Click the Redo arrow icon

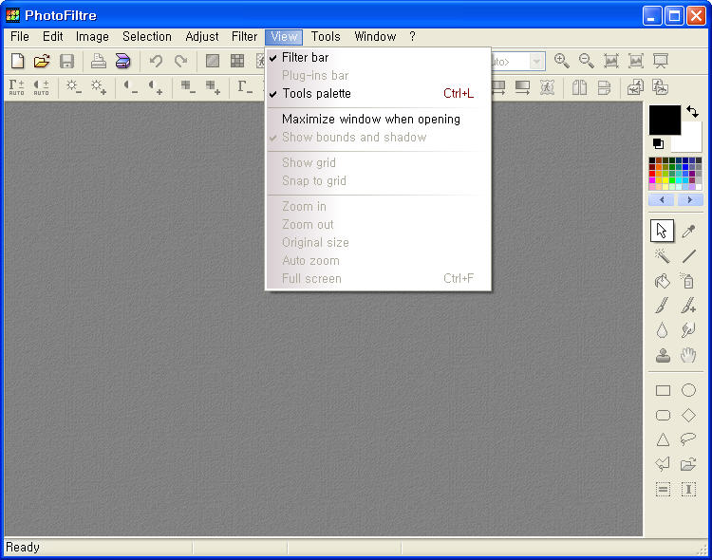[180, 61]
